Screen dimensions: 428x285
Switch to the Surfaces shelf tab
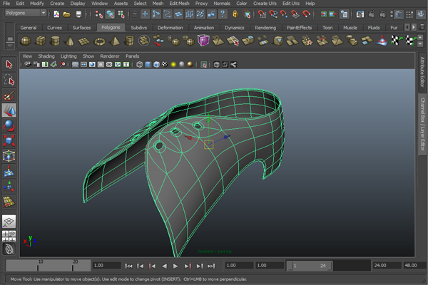click(81, 28)
